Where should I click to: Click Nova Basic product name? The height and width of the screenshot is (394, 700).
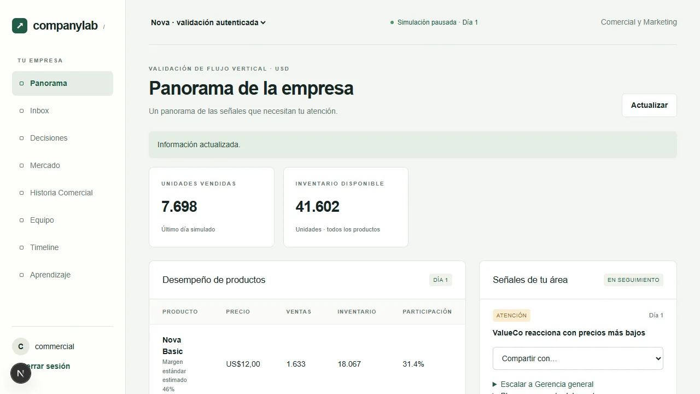click(x=173, y=345)
